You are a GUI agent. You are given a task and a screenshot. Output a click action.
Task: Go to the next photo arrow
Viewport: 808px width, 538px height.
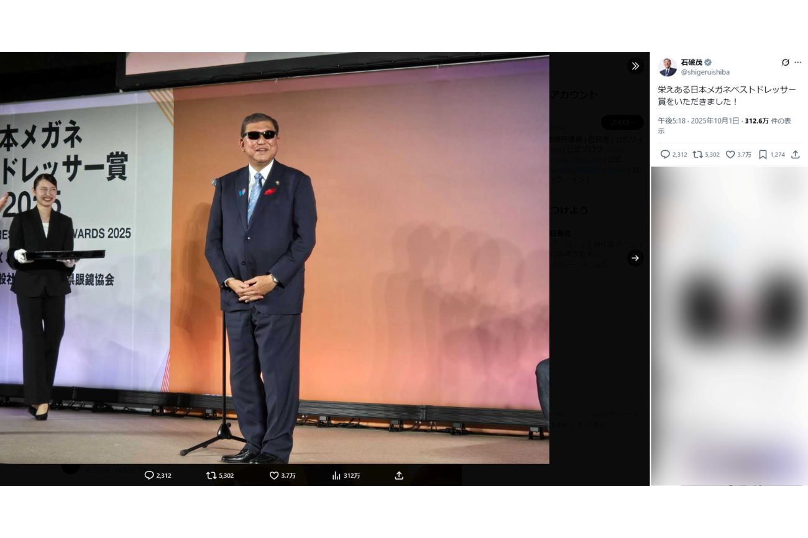point(635,258)
